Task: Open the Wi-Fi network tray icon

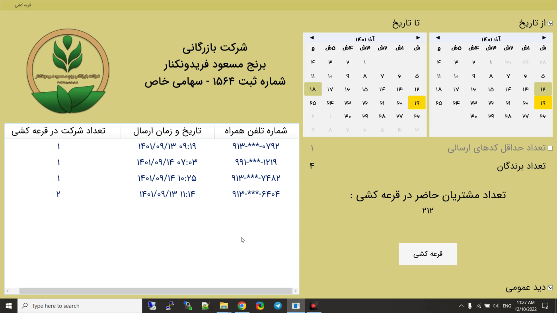Action: point(479,306)
